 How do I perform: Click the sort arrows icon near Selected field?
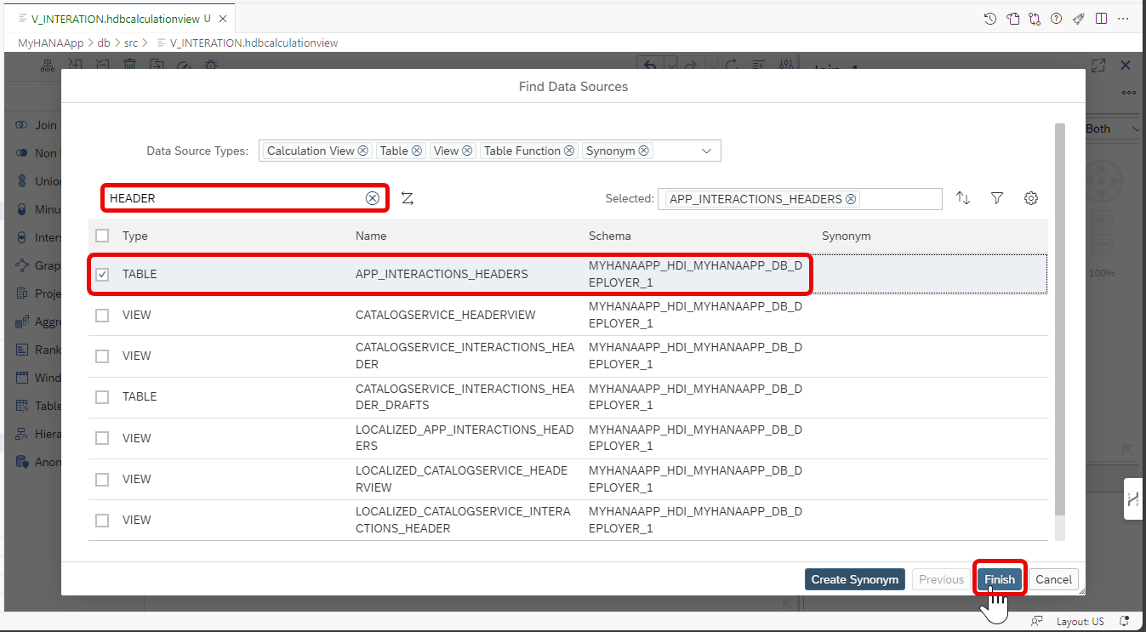962,197
